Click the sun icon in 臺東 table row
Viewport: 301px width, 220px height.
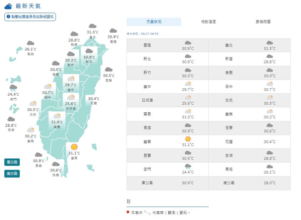point(188,139)
